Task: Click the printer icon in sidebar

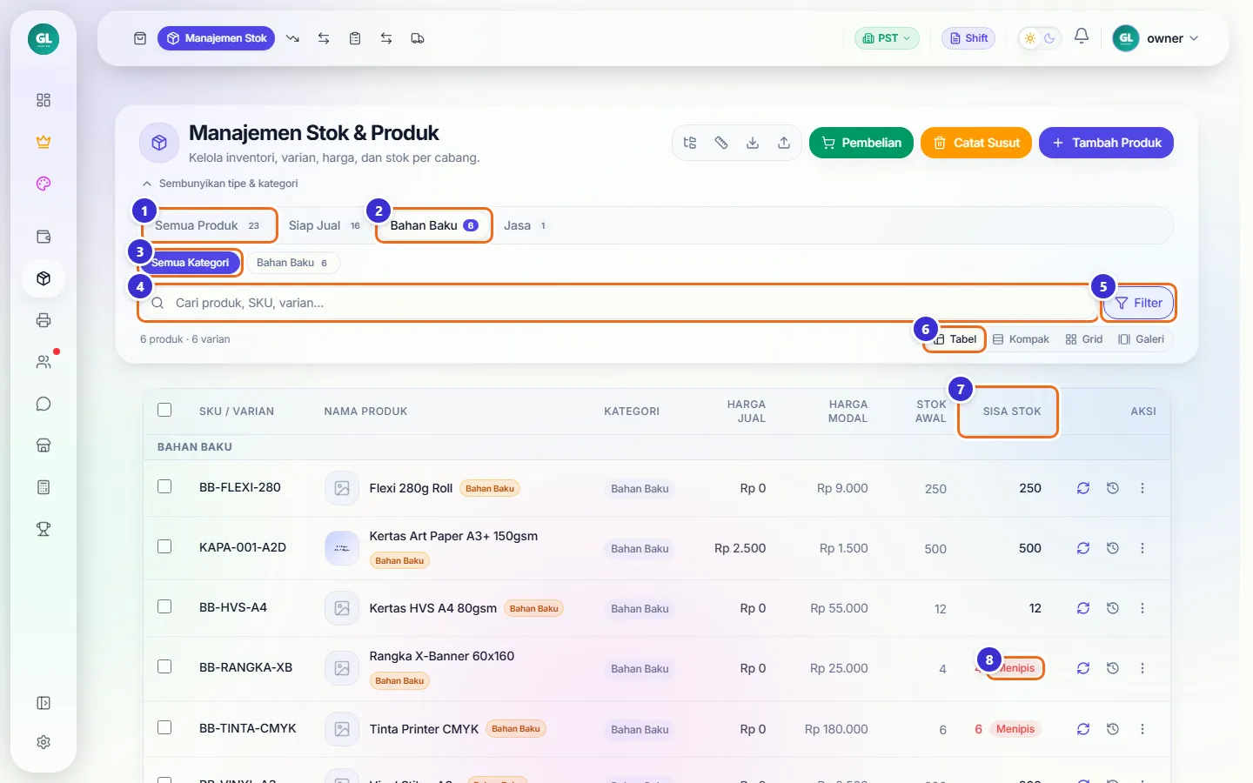Action: (44, 320)
